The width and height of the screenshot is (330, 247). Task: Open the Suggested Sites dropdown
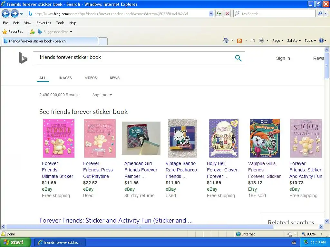[x=55, y=32]
